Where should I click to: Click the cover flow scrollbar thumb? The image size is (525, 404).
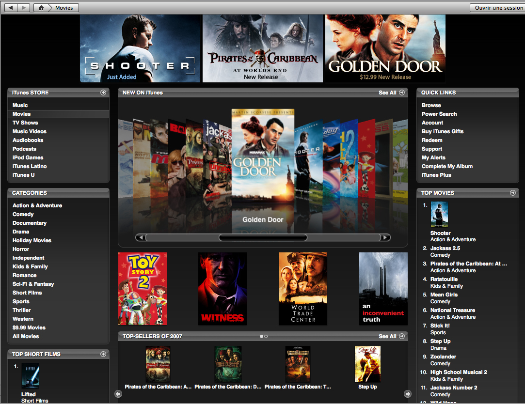(263, 237)
